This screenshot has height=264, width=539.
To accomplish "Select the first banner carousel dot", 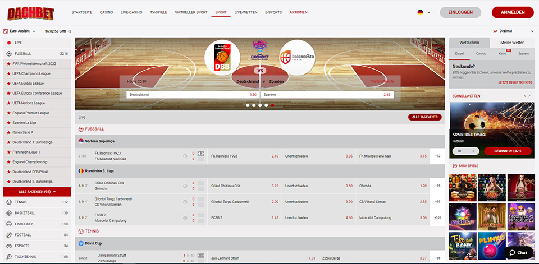I will (248, 105).
